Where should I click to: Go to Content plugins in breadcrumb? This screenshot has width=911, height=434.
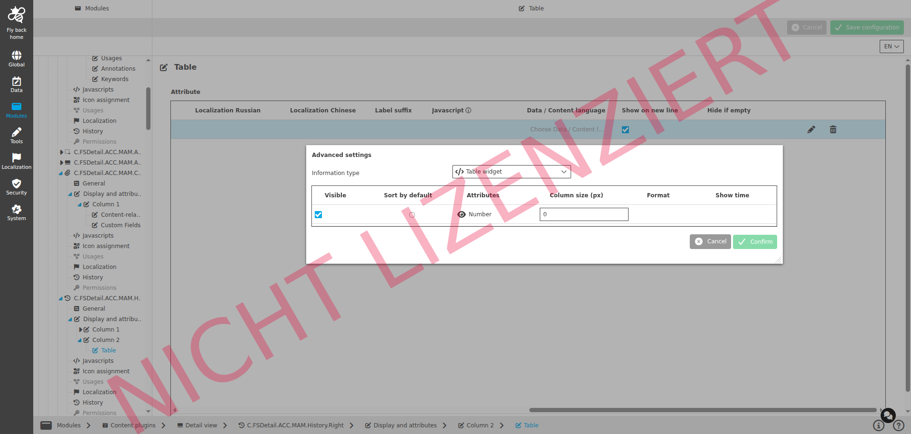pos(129,425)
